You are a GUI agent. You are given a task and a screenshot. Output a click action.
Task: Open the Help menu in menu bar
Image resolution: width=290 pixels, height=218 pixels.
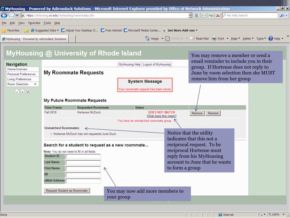pyautogui.click(x=57, y=23)
